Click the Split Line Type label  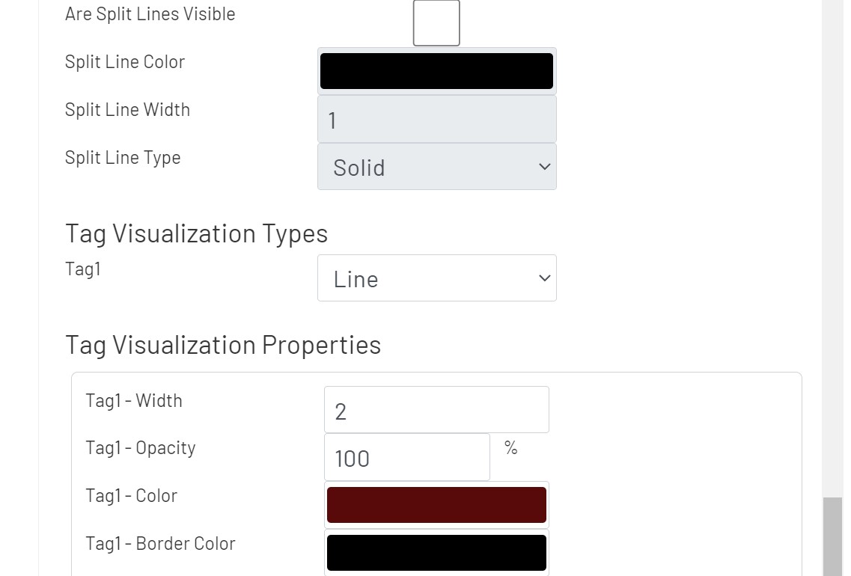point(123,158)
